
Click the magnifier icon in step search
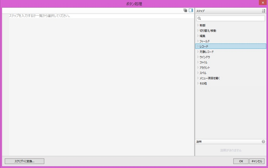point(199,18)
